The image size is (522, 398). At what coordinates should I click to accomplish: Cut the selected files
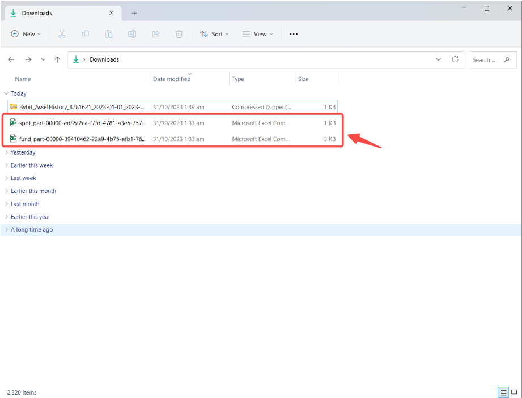pyautogui.click(x=62, y=34)
